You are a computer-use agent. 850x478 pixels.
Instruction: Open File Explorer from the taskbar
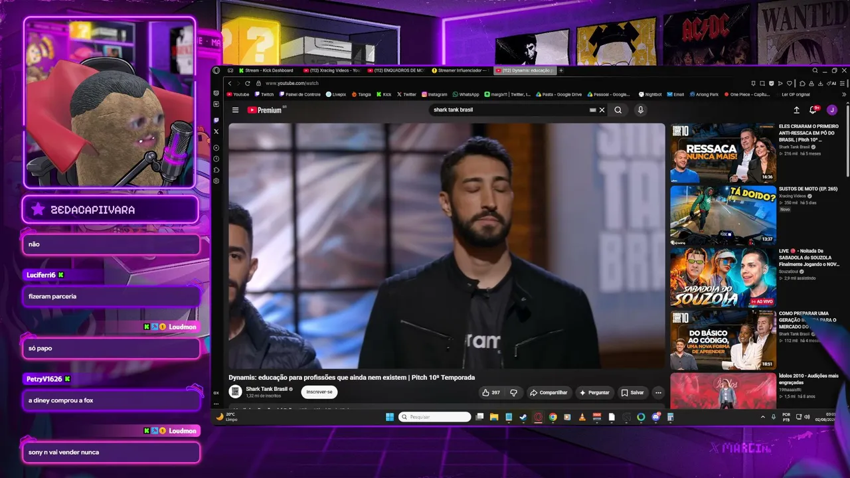coord(494,417)
